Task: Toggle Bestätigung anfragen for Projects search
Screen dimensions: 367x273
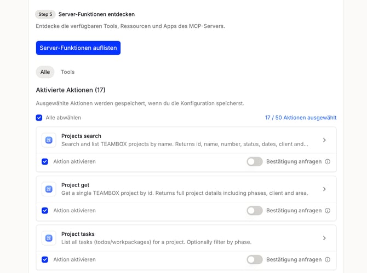Action: pyautogui.click(x=255, y=161)
